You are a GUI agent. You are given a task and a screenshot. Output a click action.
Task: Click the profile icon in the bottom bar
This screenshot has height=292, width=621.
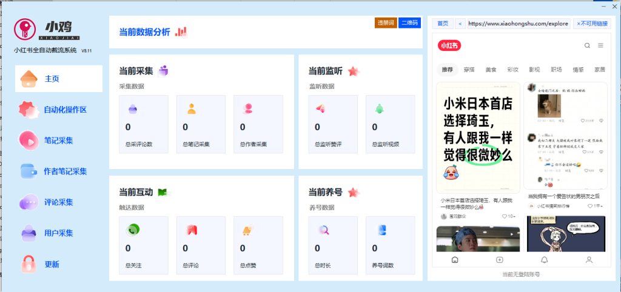[589, 260]
